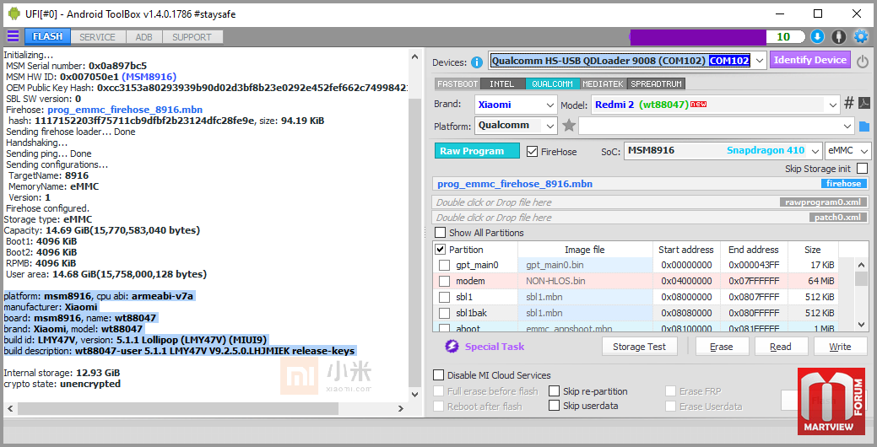
Task: Click the Write button
Action: coord(840,347)
